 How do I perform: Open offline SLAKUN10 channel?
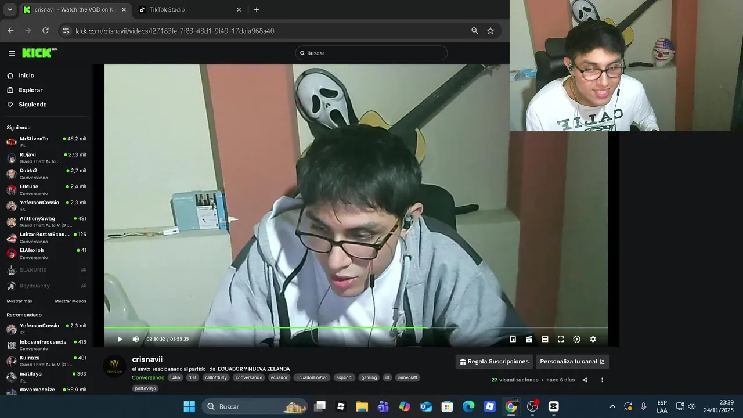pyautogui.click(x=46, y=270)
